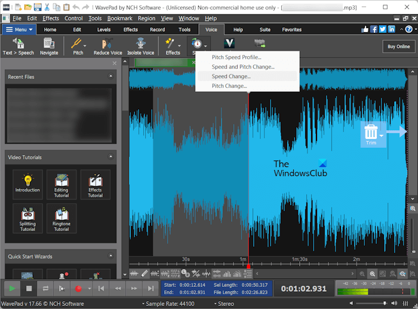Toggle loop playback mode
418x309 pixels.
click(45, 289)
